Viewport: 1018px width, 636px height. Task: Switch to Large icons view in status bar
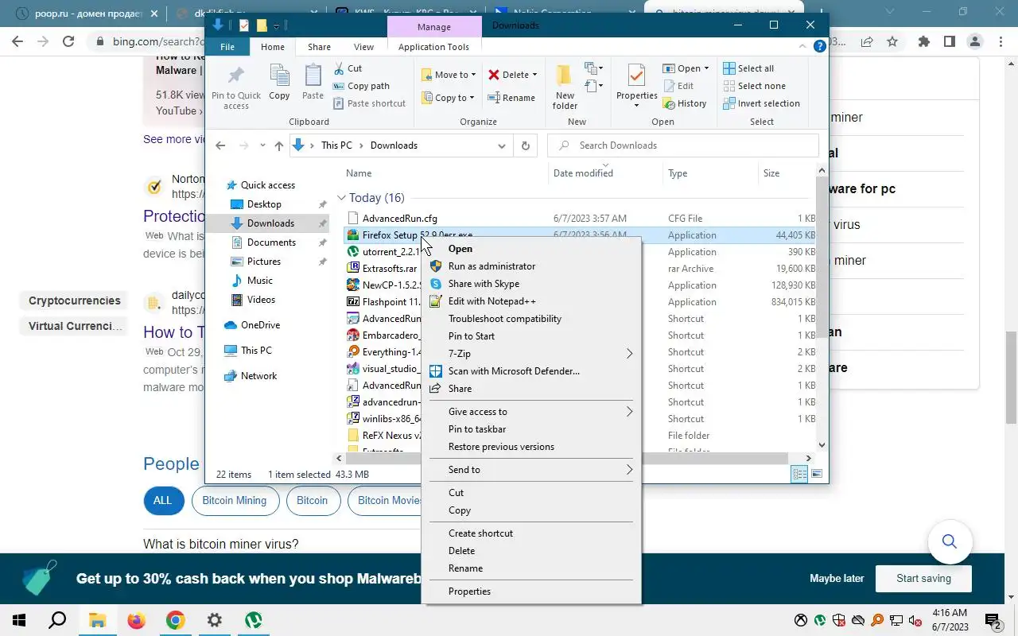point(817,475)
